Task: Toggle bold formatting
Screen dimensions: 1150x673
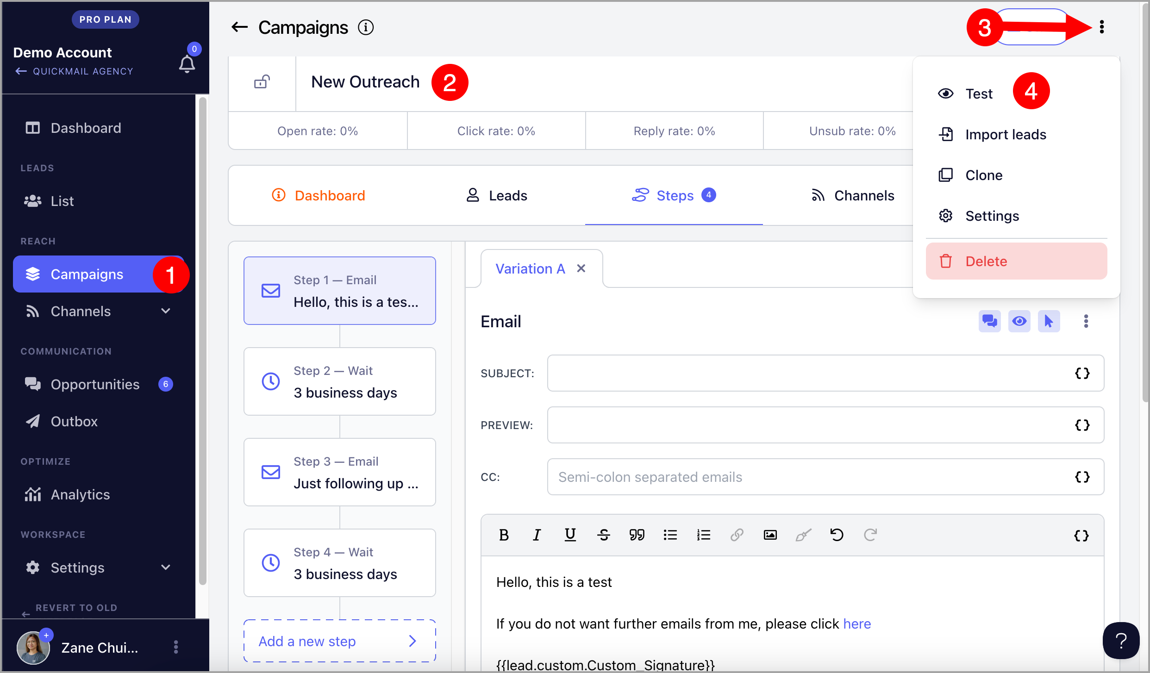Action: click(504, 535)
